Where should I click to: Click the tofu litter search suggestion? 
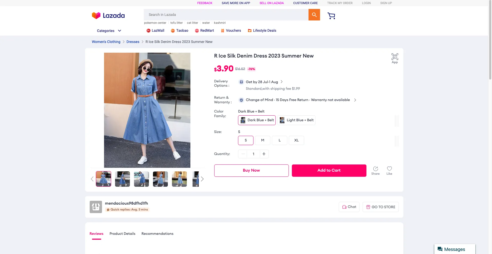pos(177,23)
